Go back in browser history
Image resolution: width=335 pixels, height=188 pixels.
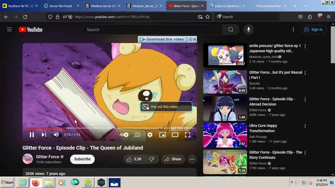pyautogui.click(x=6, y=17)
